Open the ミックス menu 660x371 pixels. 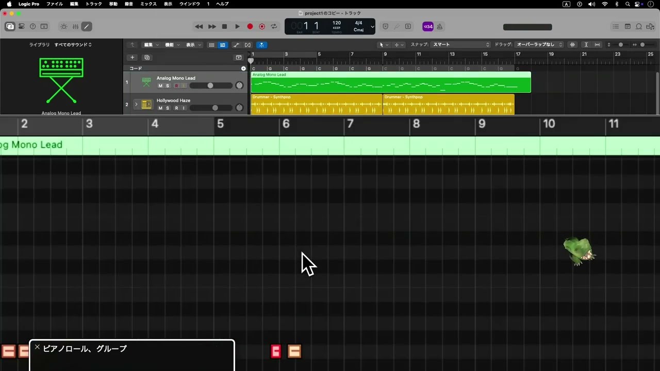pyautogui.click(x=148, y=4)
